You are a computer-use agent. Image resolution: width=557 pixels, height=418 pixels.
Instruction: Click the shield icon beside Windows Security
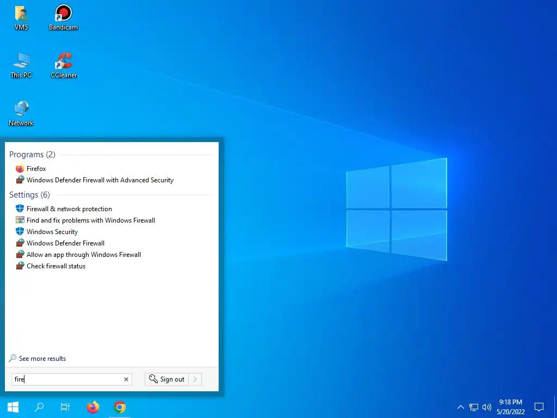click(20, 231)
